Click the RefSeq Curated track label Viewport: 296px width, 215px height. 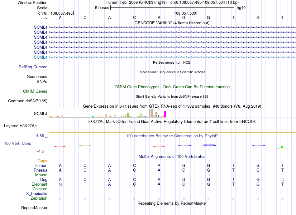click(x=33, y=67)
